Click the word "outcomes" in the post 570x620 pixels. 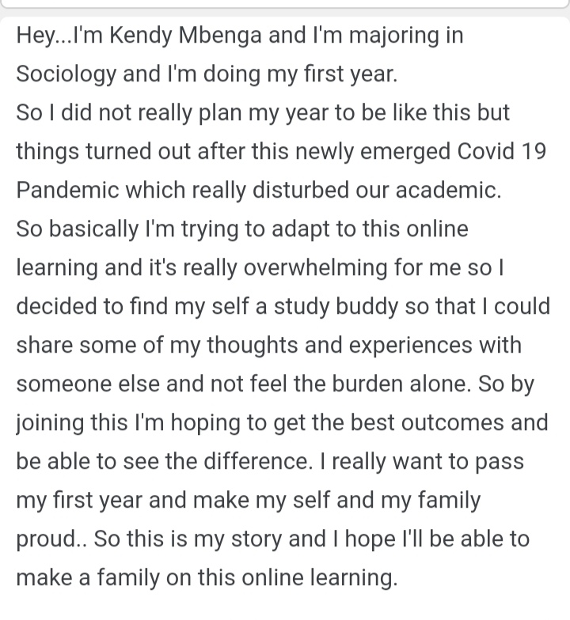point(453,422)
